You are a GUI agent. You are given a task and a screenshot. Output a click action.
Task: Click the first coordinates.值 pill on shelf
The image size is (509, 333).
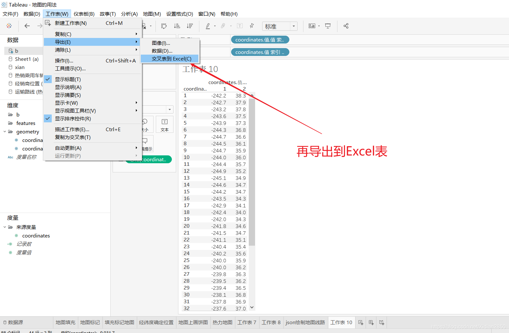[x=260, y=40]
